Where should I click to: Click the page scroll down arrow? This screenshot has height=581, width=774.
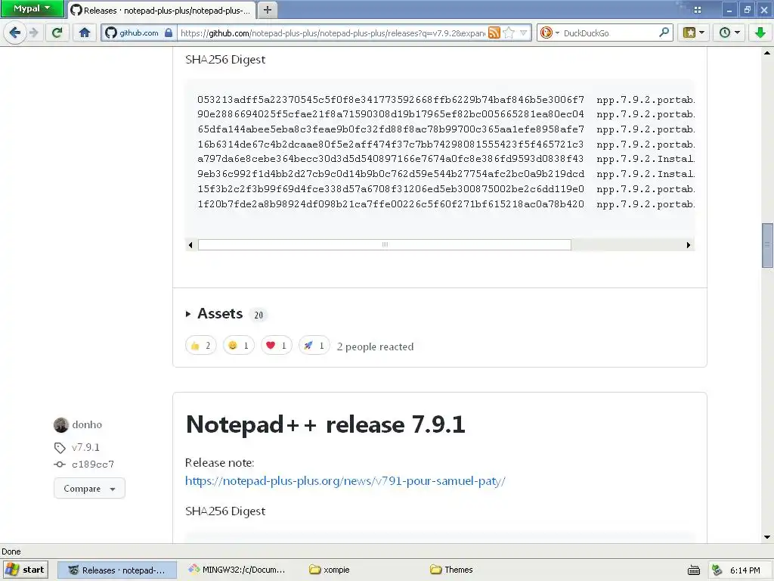(x=767, y=537)
